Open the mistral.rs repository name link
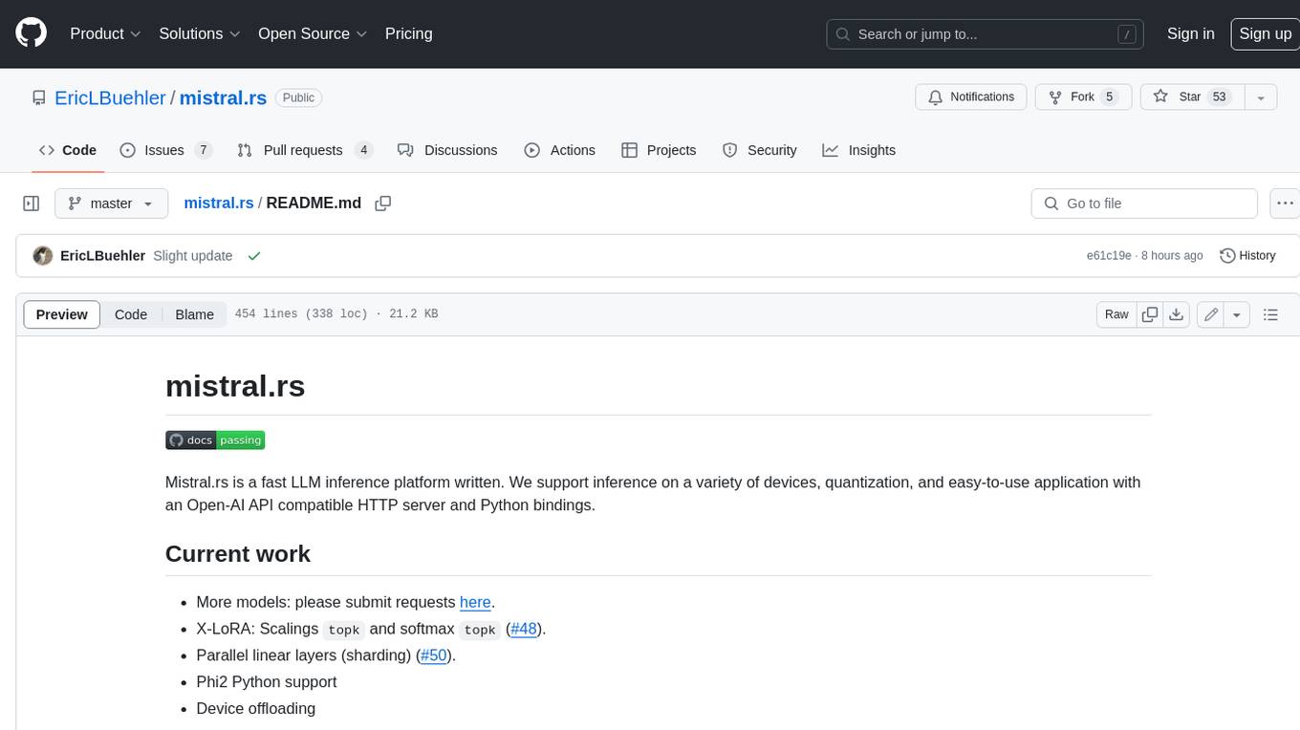Viewport: 1300px width, 730px height. [x=223, y=97]
